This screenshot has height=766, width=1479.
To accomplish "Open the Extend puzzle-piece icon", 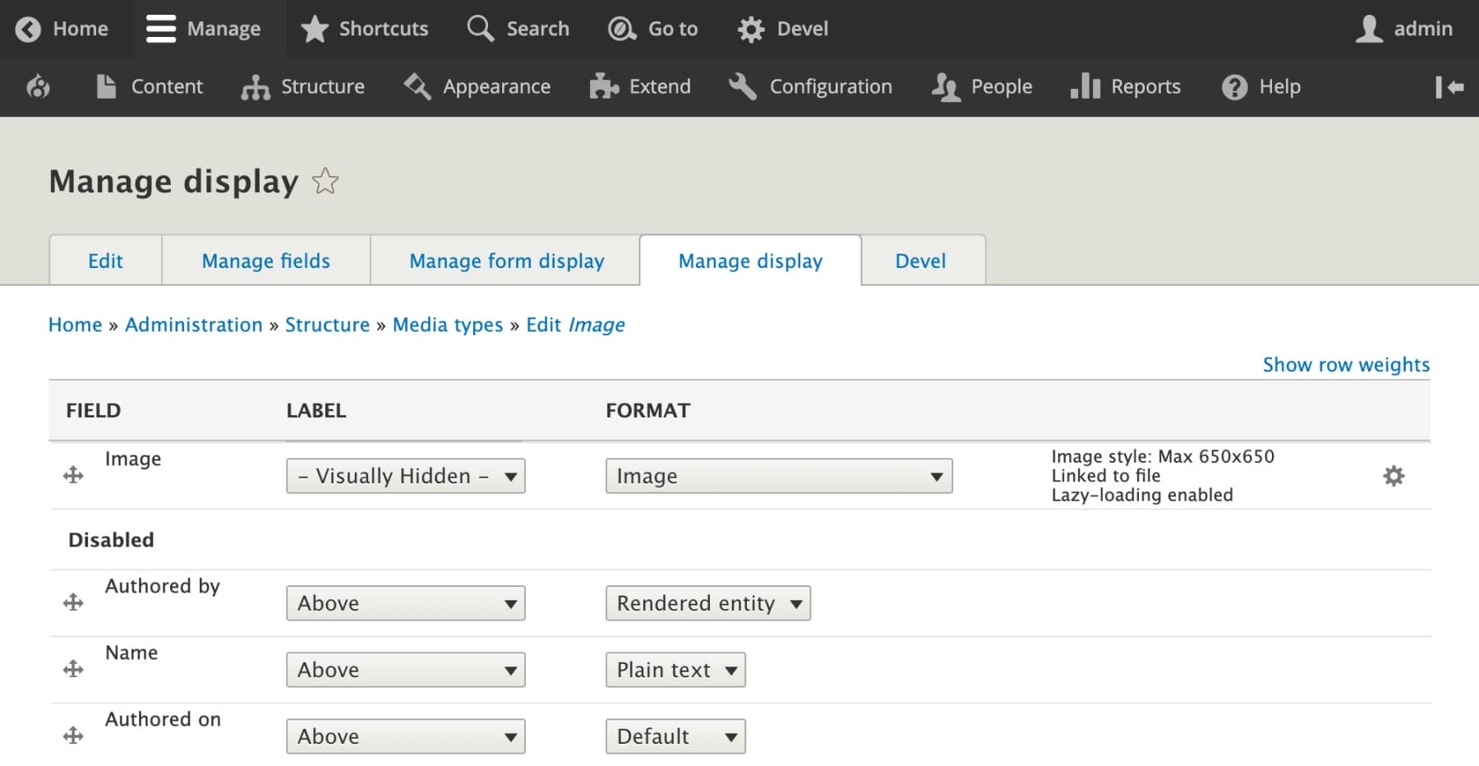I will [x=604, y=86].
